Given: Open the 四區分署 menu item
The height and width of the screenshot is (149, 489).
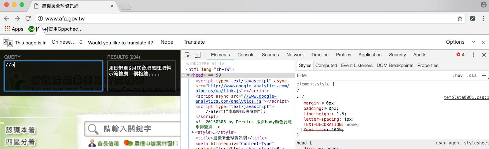Looking at the screenshot, I should click(x=20, y=142).
